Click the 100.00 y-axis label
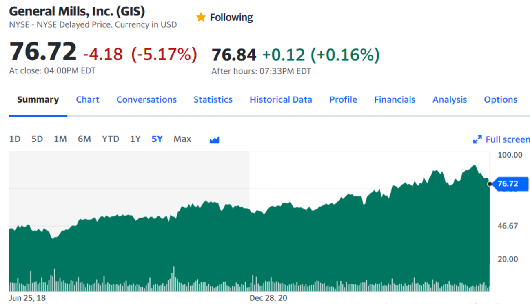The height and width of the screenshot is (304, 530). 510,155
